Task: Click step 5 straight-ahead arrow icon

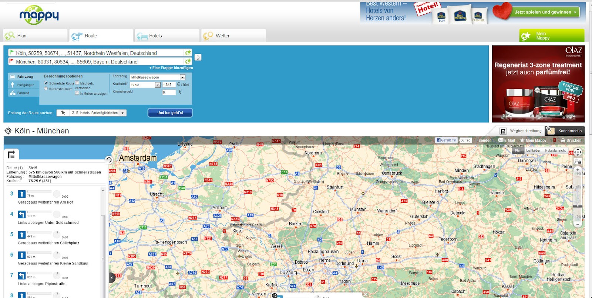Action: click(22, 235)
